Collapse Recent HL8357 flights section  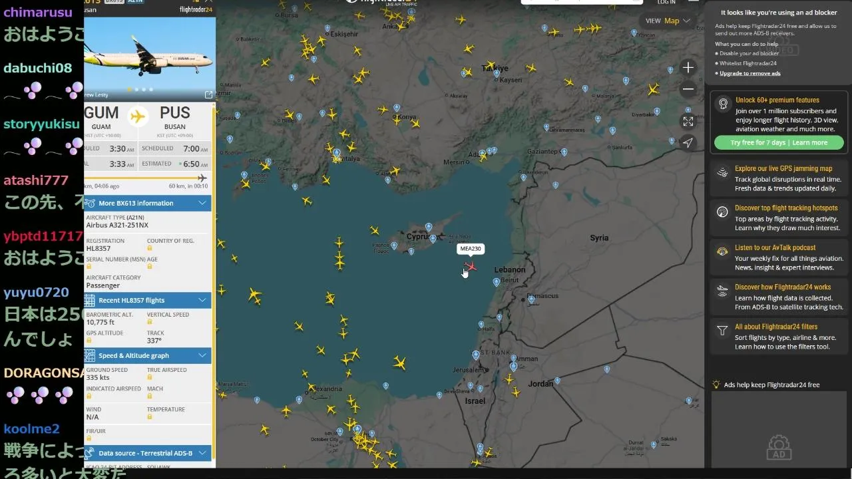pos(147,300)
